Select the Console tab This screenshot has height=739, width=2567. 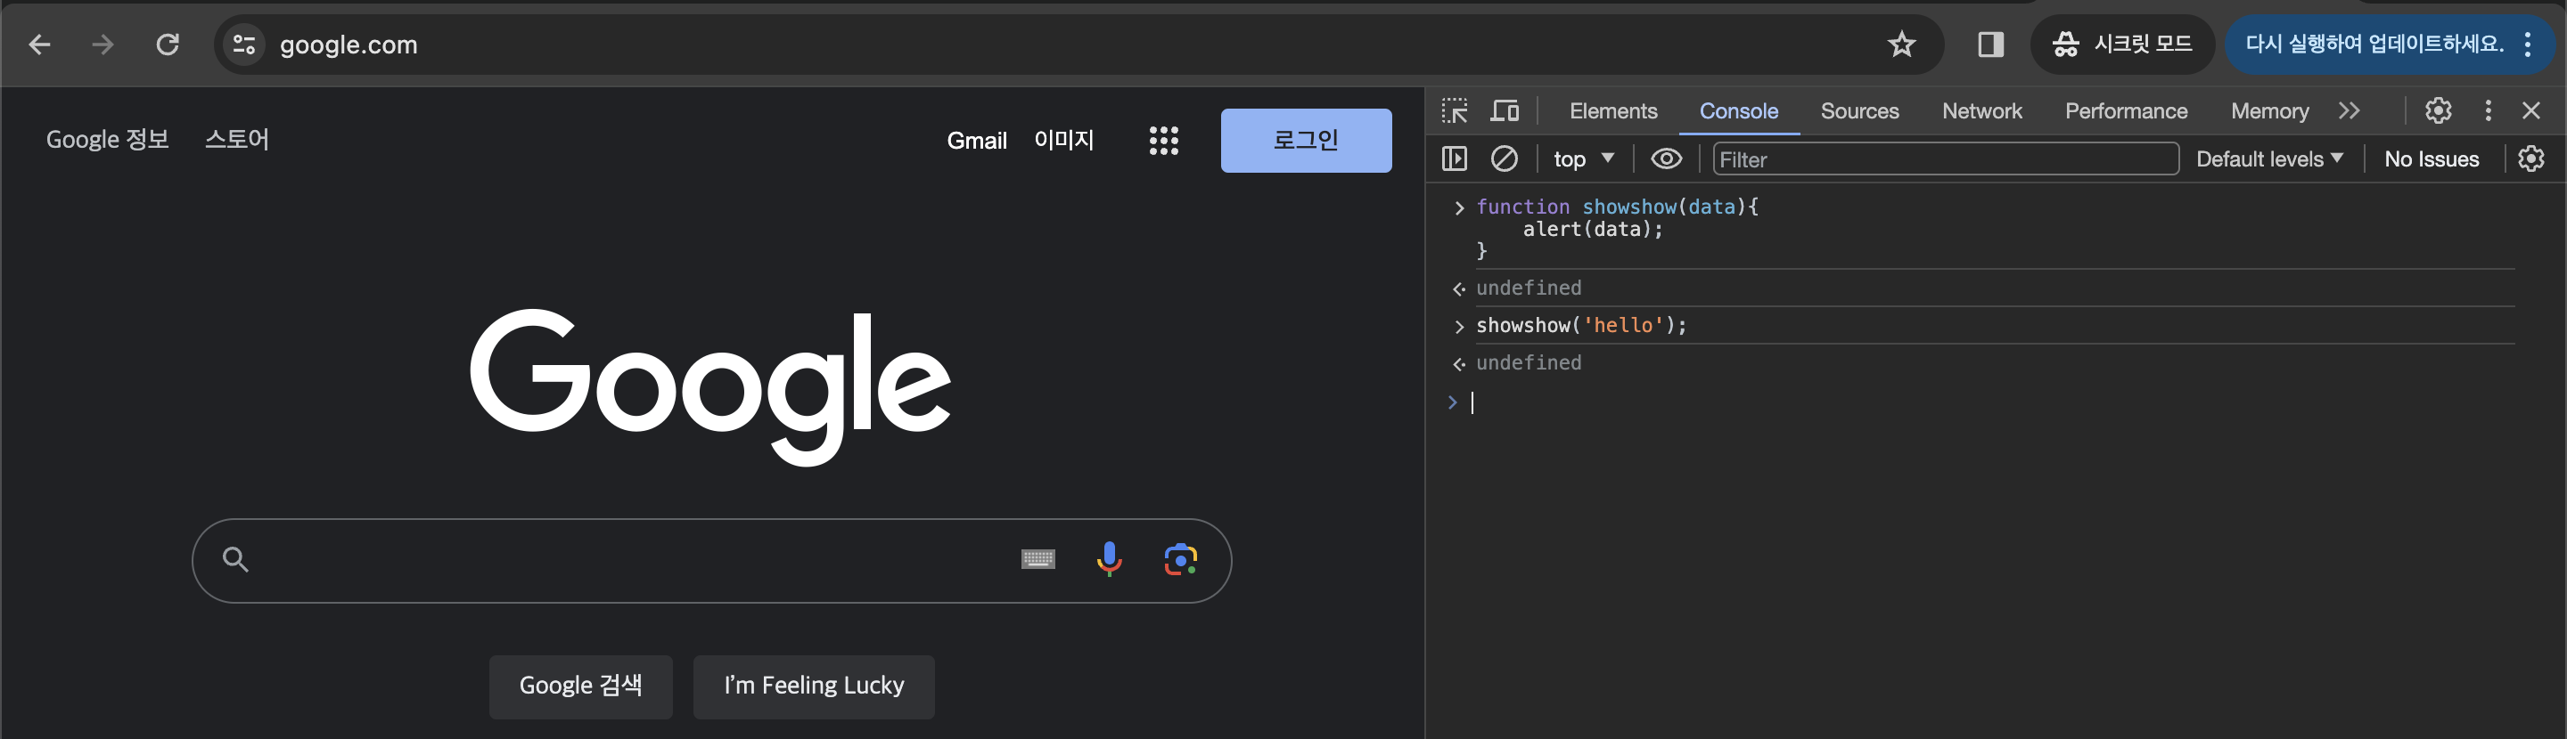point(1738,111)
